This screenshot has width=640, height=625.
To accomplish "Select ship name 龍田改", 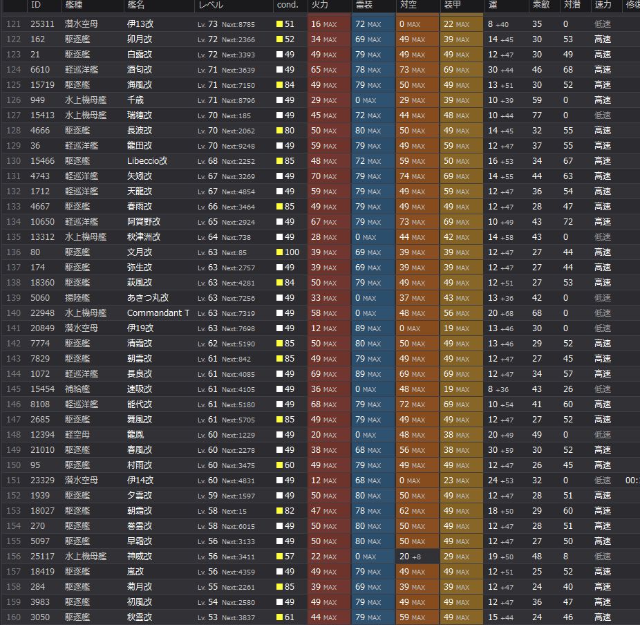I will tap(140, 146).
